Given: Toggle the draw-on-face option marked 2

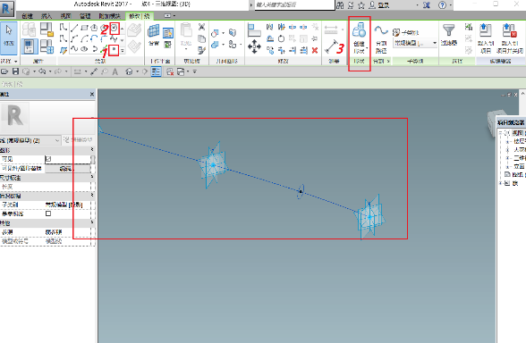Looking at the screenshot, I should click(x=115, y=29).
